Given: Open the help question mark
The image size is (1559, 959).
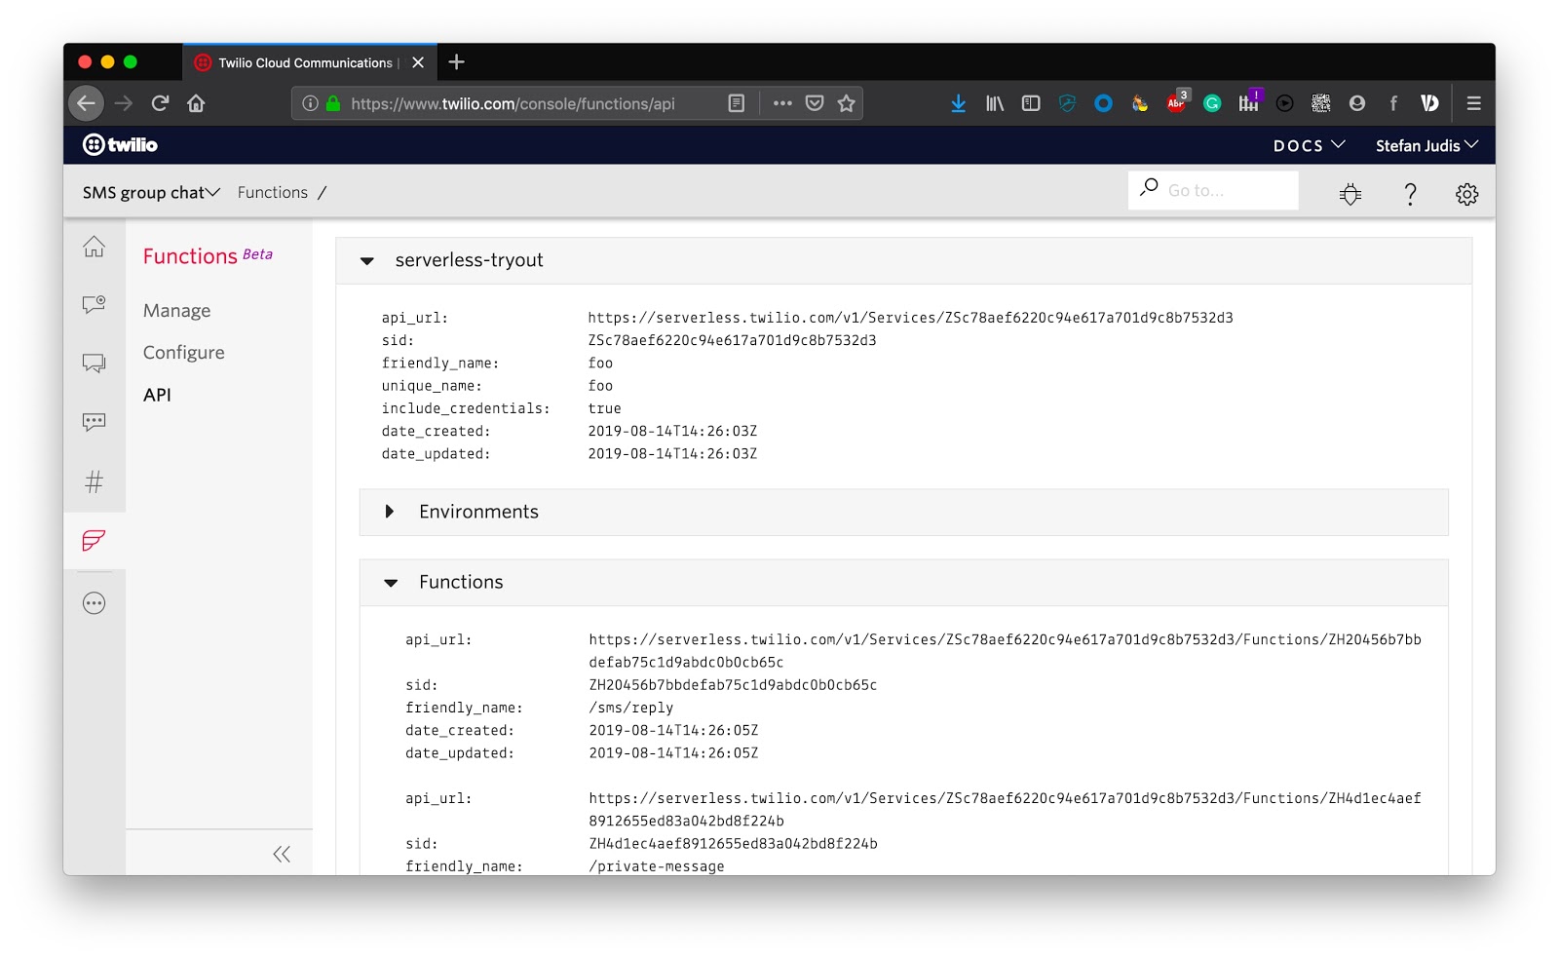Looking at the screenshot, I should click(x=1410, y=194).
